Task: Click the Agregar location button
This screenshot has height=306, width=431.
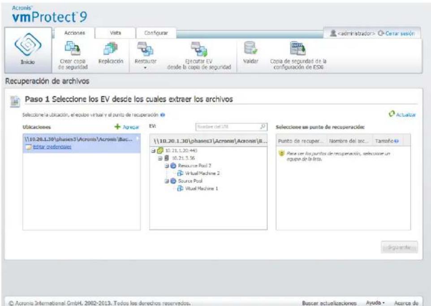Action: click(x=127, y=127)
